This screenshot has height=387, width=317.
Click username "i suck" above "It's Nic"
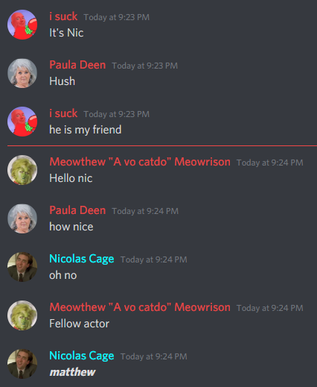tap(63, 16)
